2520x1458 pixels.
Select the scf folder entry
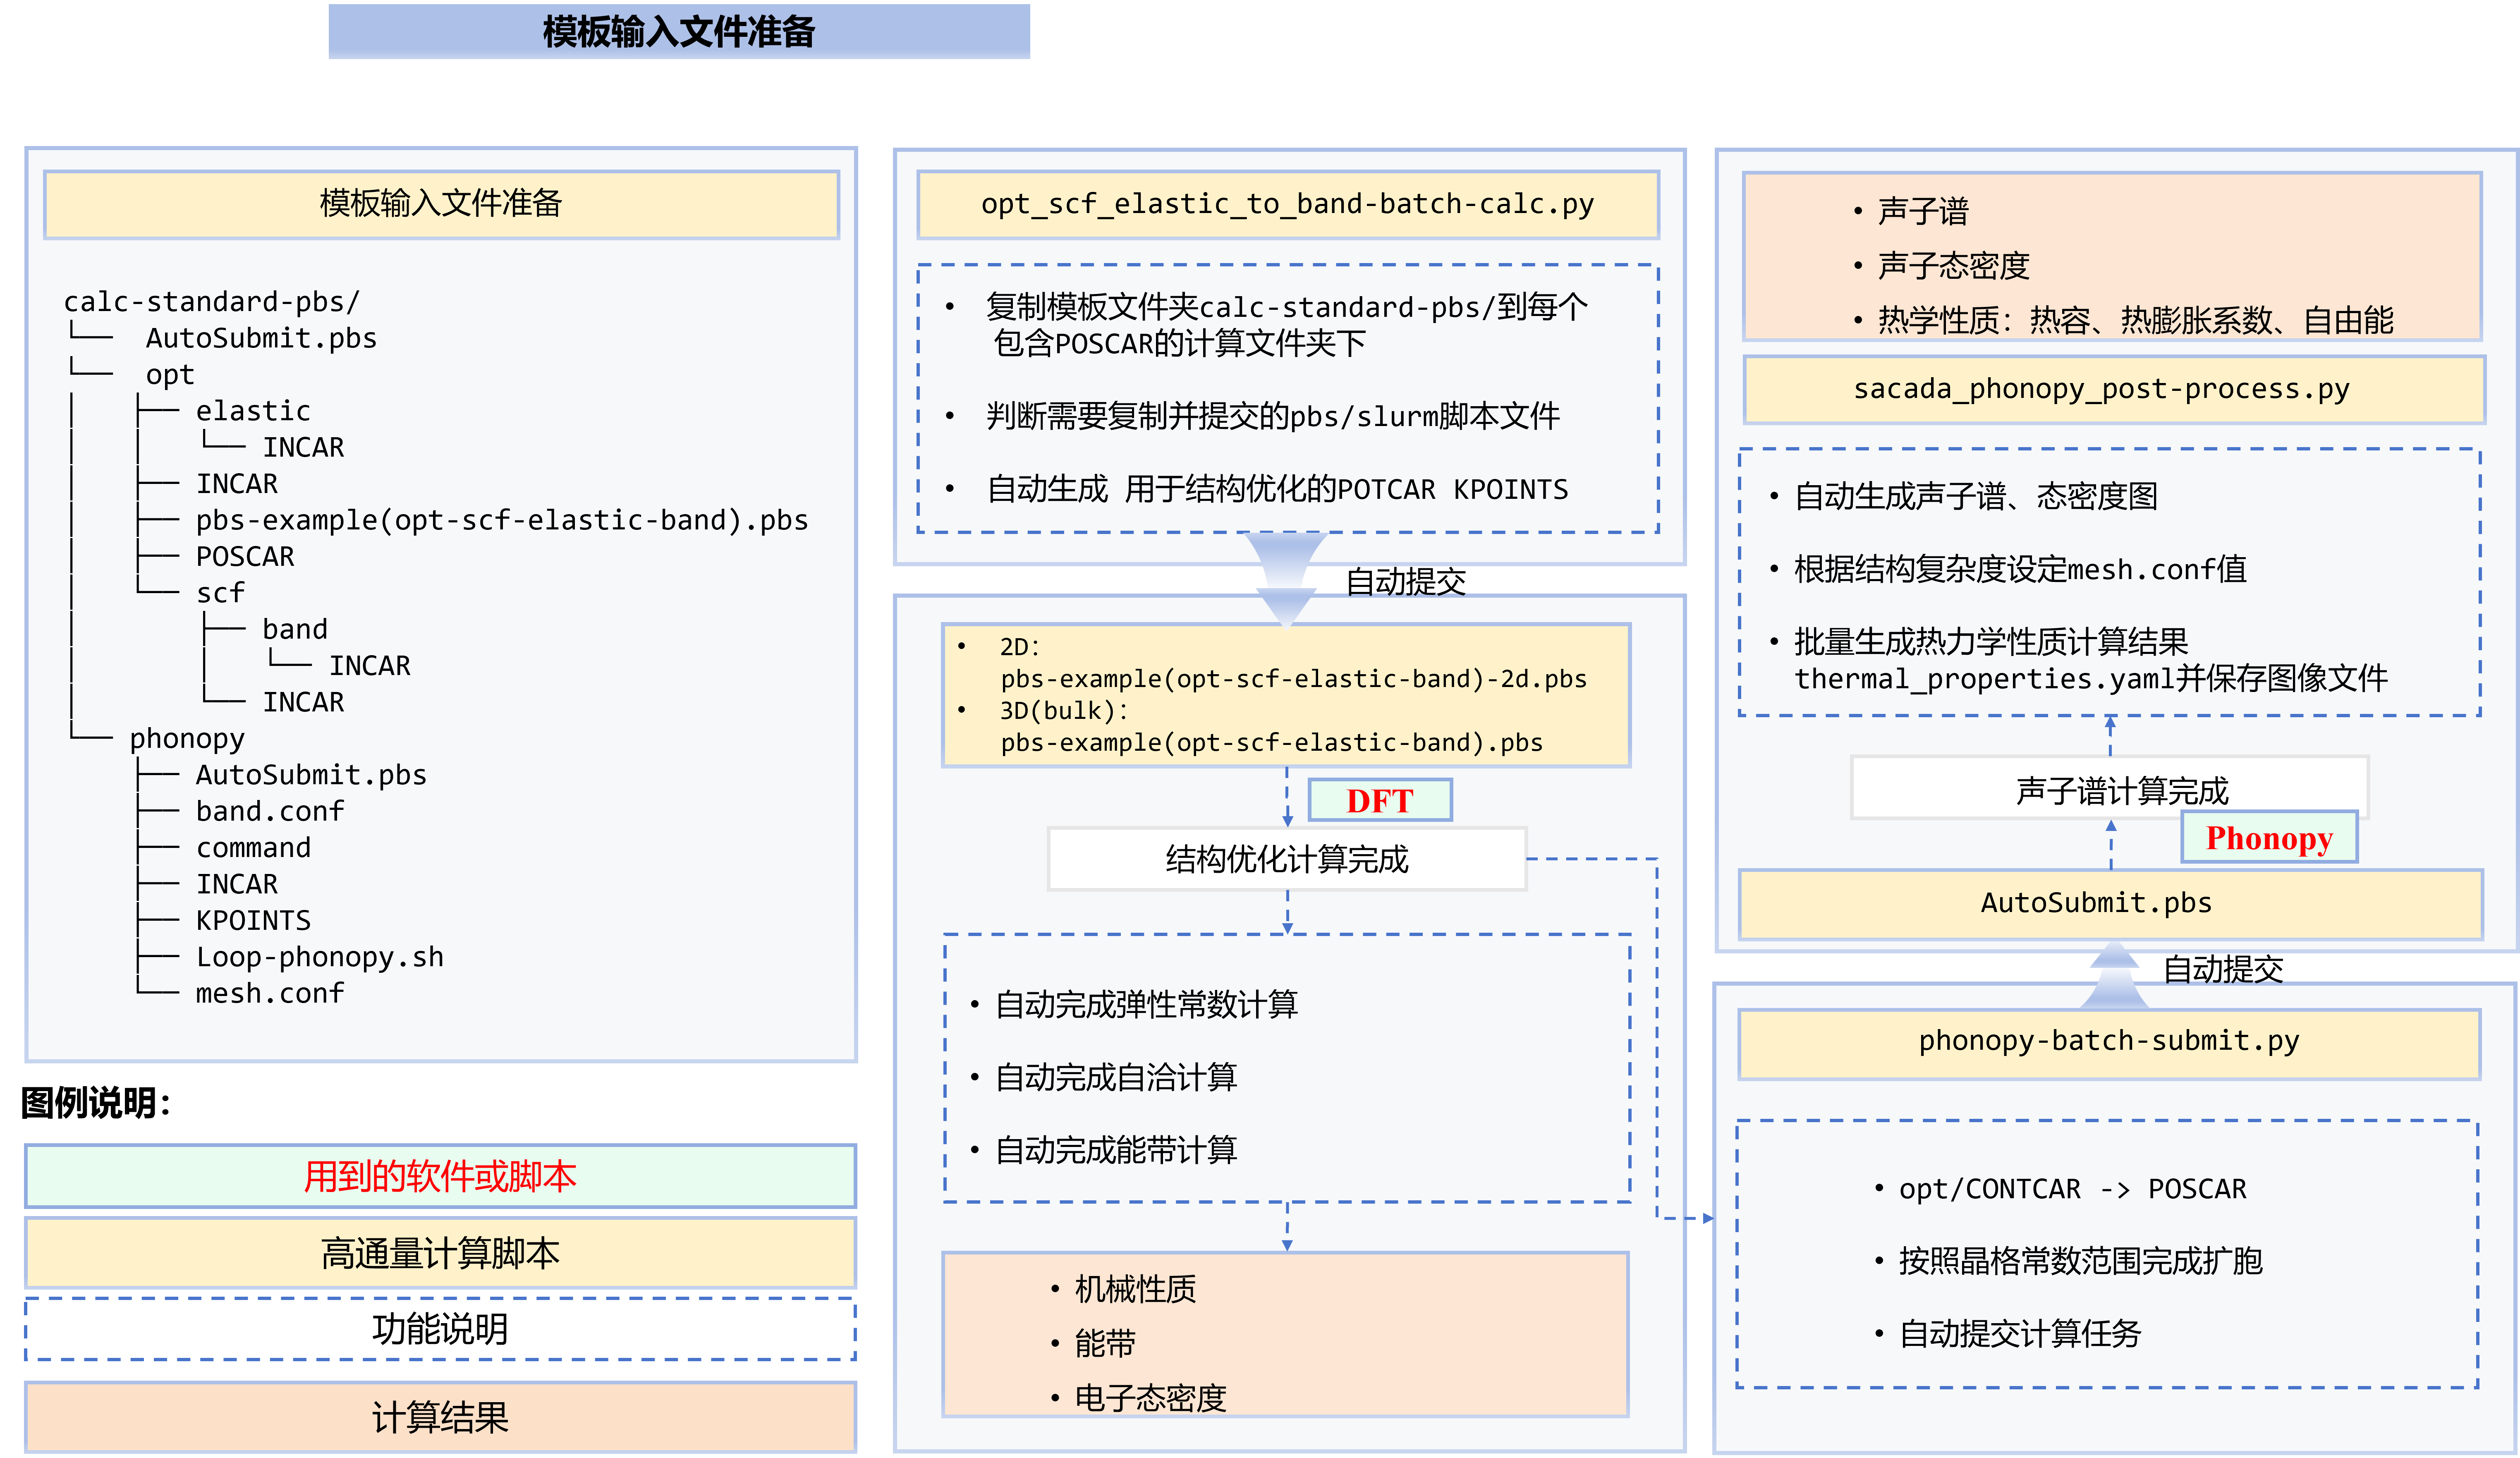[x=220, y=593]
